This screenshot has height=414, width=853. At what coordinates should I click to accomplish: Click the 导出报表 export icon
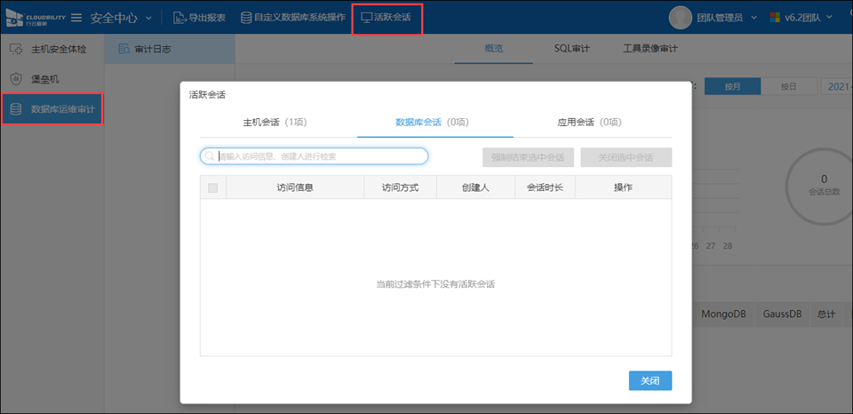[179, 18]
